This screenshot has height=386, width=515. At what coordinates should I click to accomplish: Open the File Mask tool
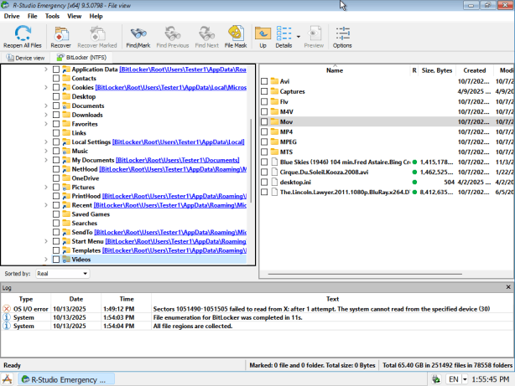tap(235, 33)
